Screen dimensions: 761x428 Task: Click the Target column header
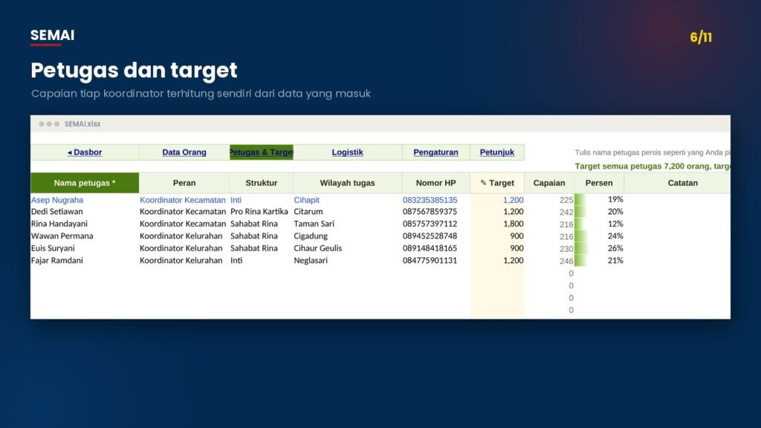(x=497, y=183)
